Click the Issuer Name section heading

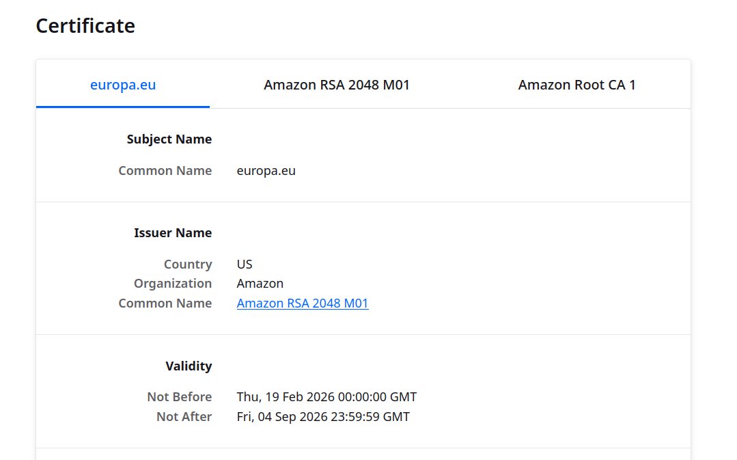tap(173, 233)
